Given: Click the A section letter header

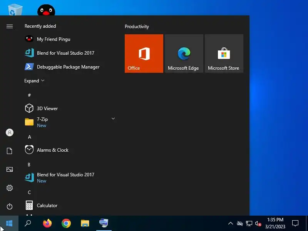Looking at the screenshot, I should click(30, 137).
